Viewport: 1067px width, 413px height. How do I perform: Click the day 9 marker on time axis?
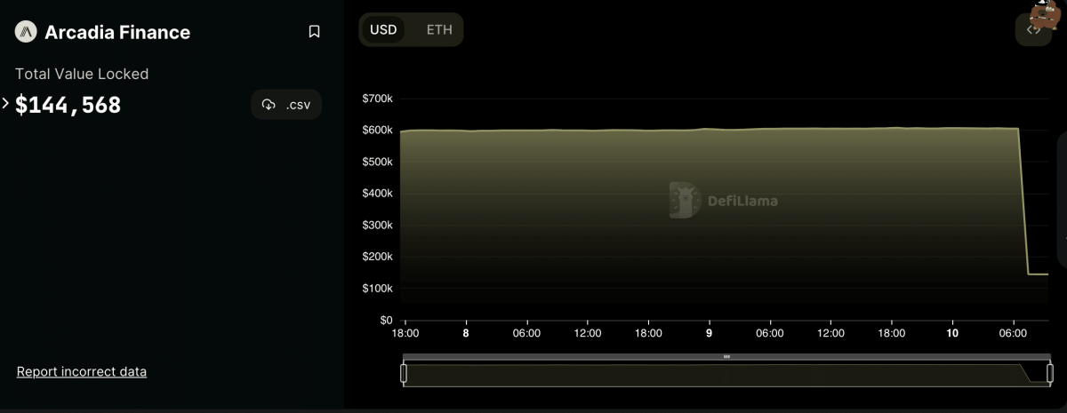click(709, 333)
